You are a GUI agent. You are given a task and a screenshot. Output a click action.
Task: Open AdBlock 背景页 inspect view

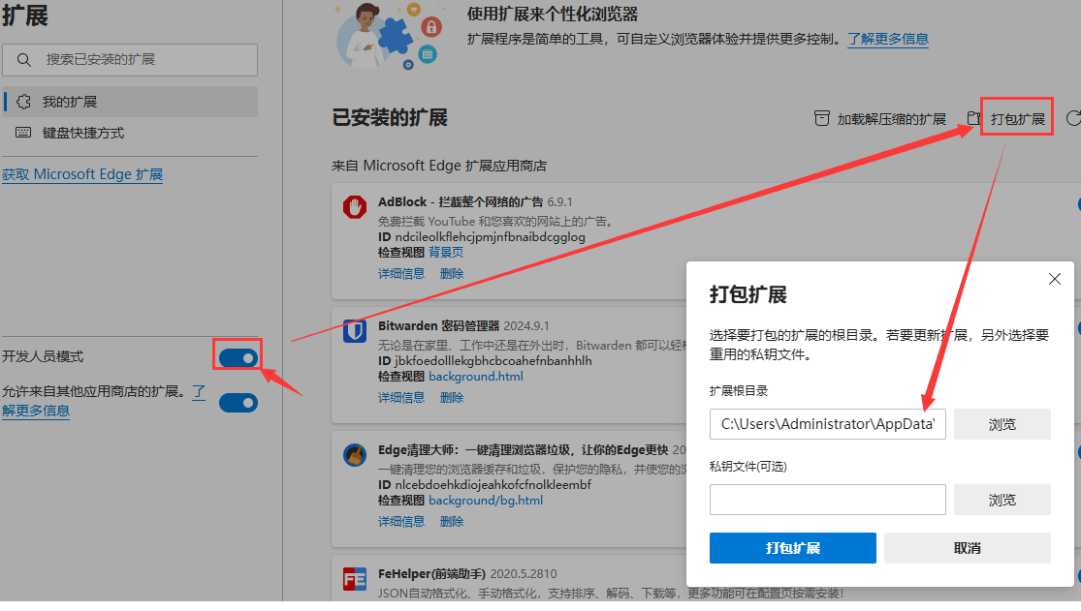446,253
